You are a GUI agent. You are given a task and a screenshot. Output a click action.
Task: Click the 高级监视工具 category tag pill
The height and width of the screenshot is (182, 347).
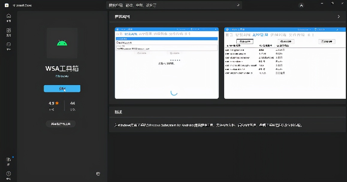click(61, 124)
